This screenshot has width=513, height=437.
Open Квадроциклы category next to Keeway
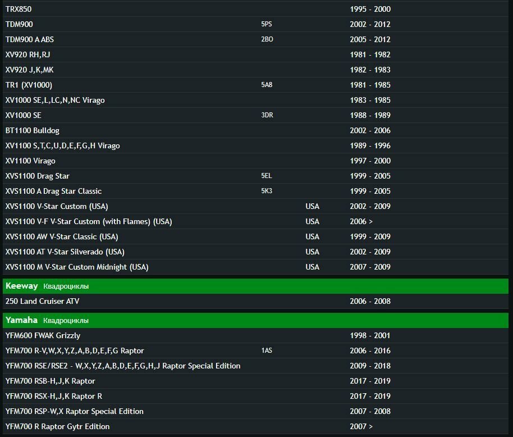66,286
